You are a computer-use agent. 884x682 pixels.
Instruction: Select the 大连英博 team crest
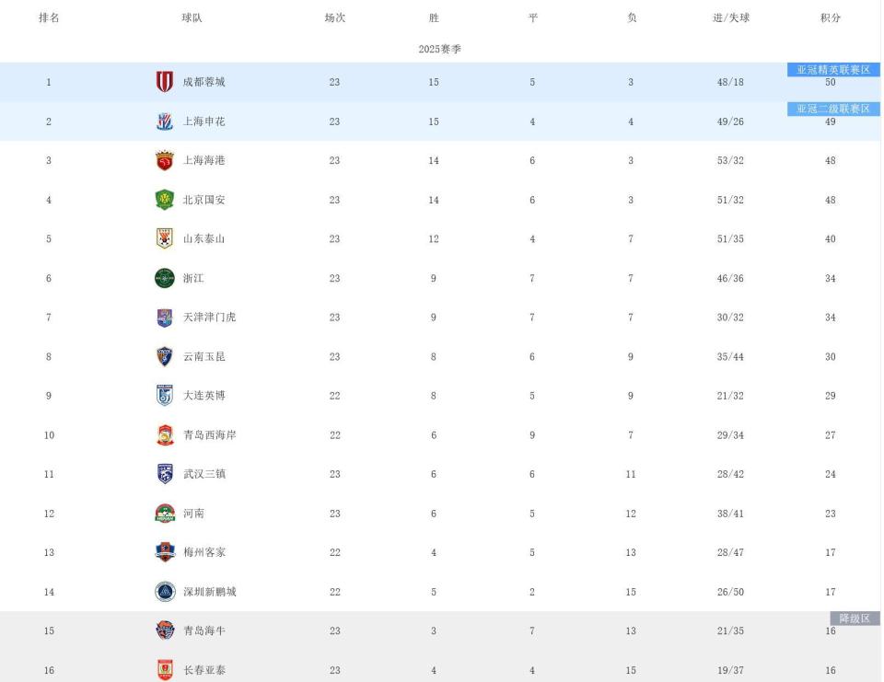(164, 396)
